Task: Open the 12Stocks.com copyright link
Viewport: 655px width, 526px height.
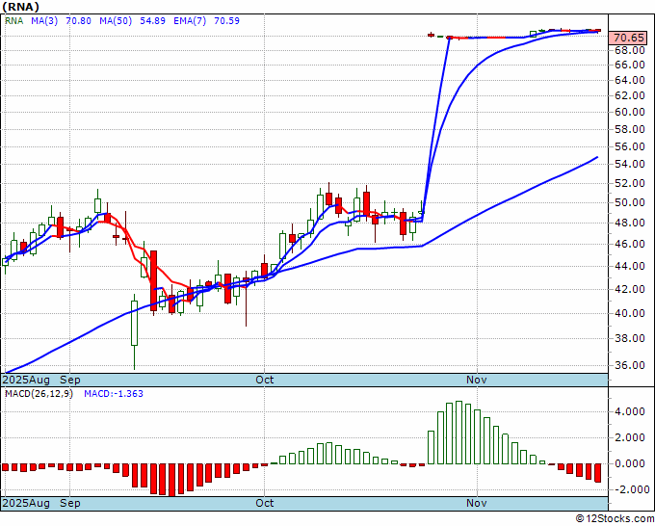Action: point(615,518)
